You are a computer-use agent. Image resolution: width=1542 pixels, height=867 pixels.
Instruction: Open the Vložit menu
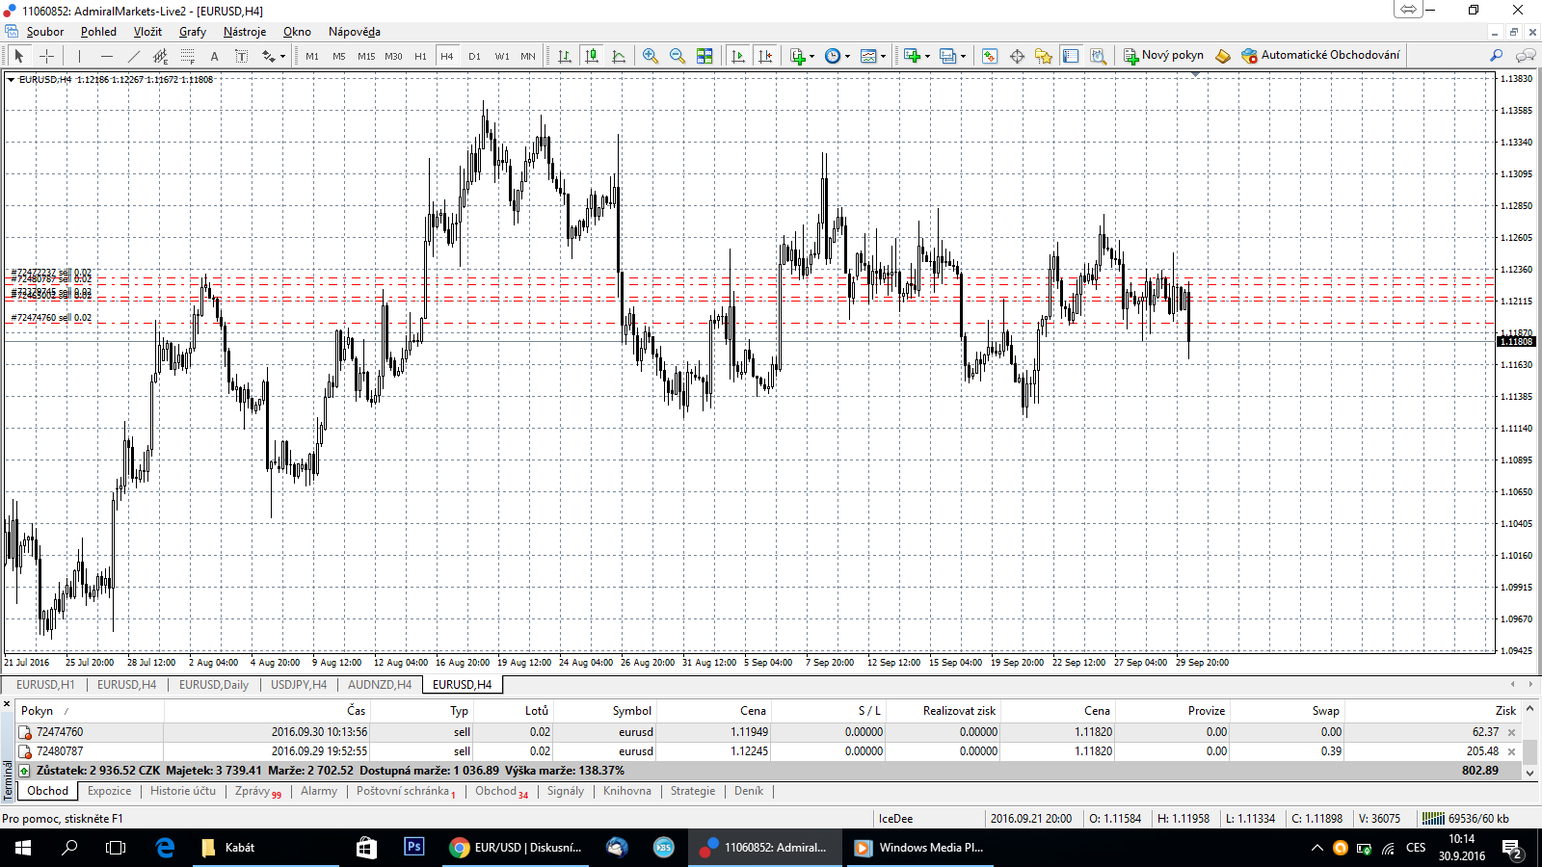(x=147, y=32)
